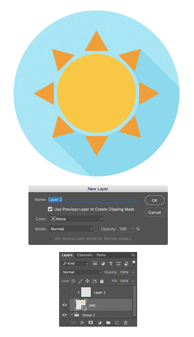Switch to the Paths tab
This screenshot has width=194, height=337.
pyautogui.click(x=101, y=255)
